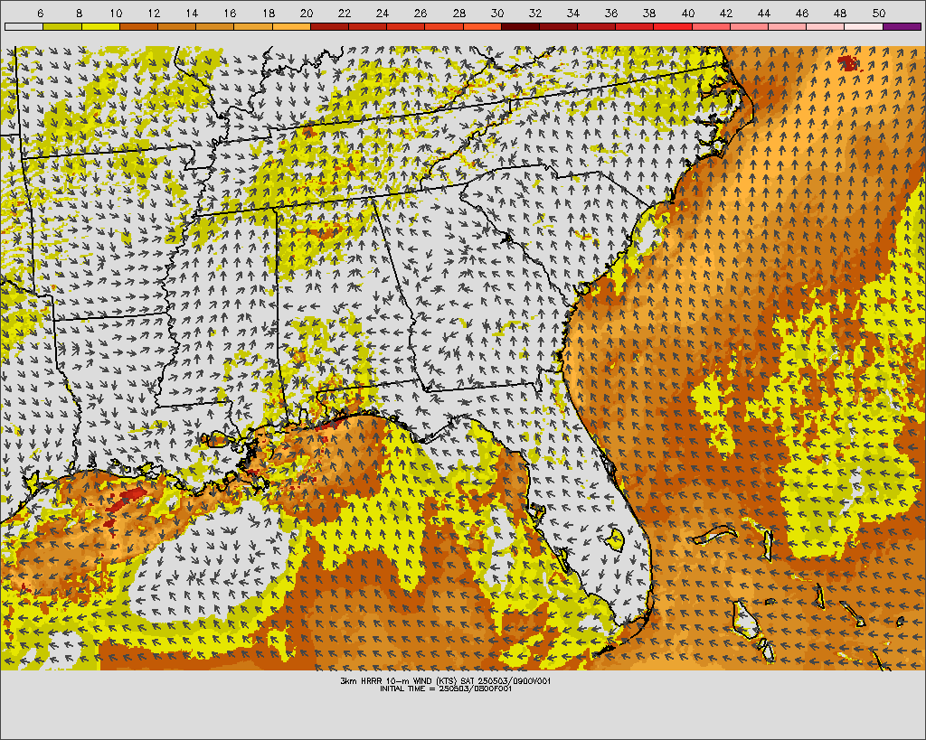Click the 28–30 knot legend swatch
The width and height of the screenshot is (926, 740).
click(483, 26)
